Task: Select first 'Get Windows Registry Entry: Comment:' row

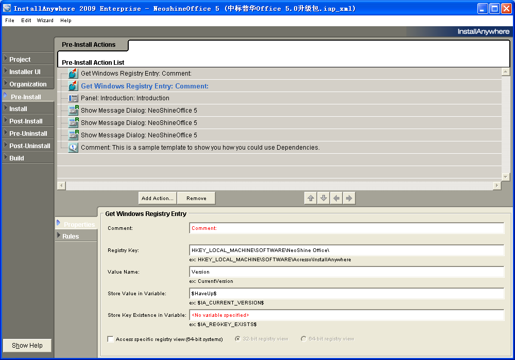Action: tap(279, 74)
